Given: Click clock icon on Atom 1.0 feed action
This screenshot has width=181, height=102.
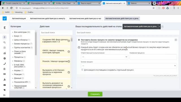Looking at the screenshot, I should tap(69, 41).
